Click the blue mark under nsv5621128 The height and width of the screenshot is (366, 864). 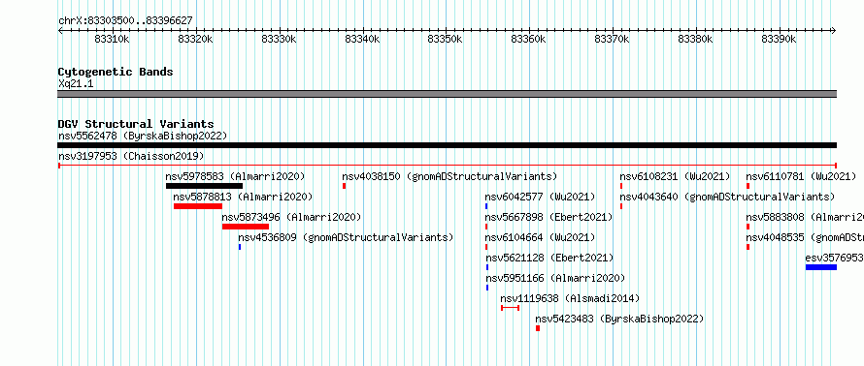tap(487, 267)
